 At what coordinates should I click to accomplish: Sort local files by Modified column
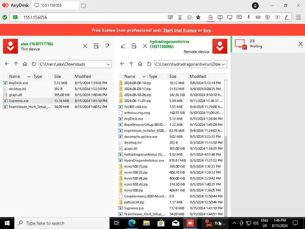[83, 77]
